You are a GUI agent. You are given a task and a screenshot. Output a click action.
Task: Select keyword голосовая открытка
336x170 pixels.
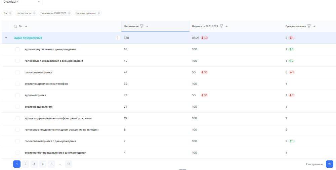point(38,72)
